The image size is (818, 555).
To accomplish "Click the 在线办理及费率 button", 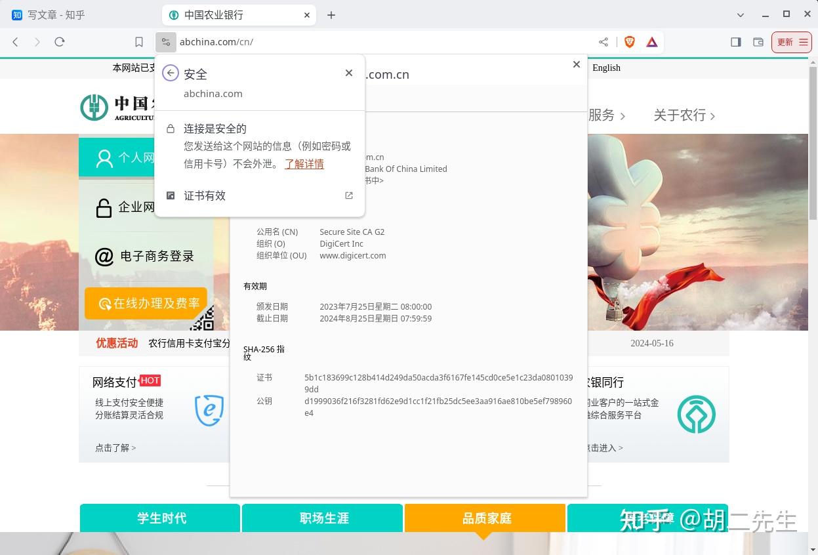I will 146,303.
